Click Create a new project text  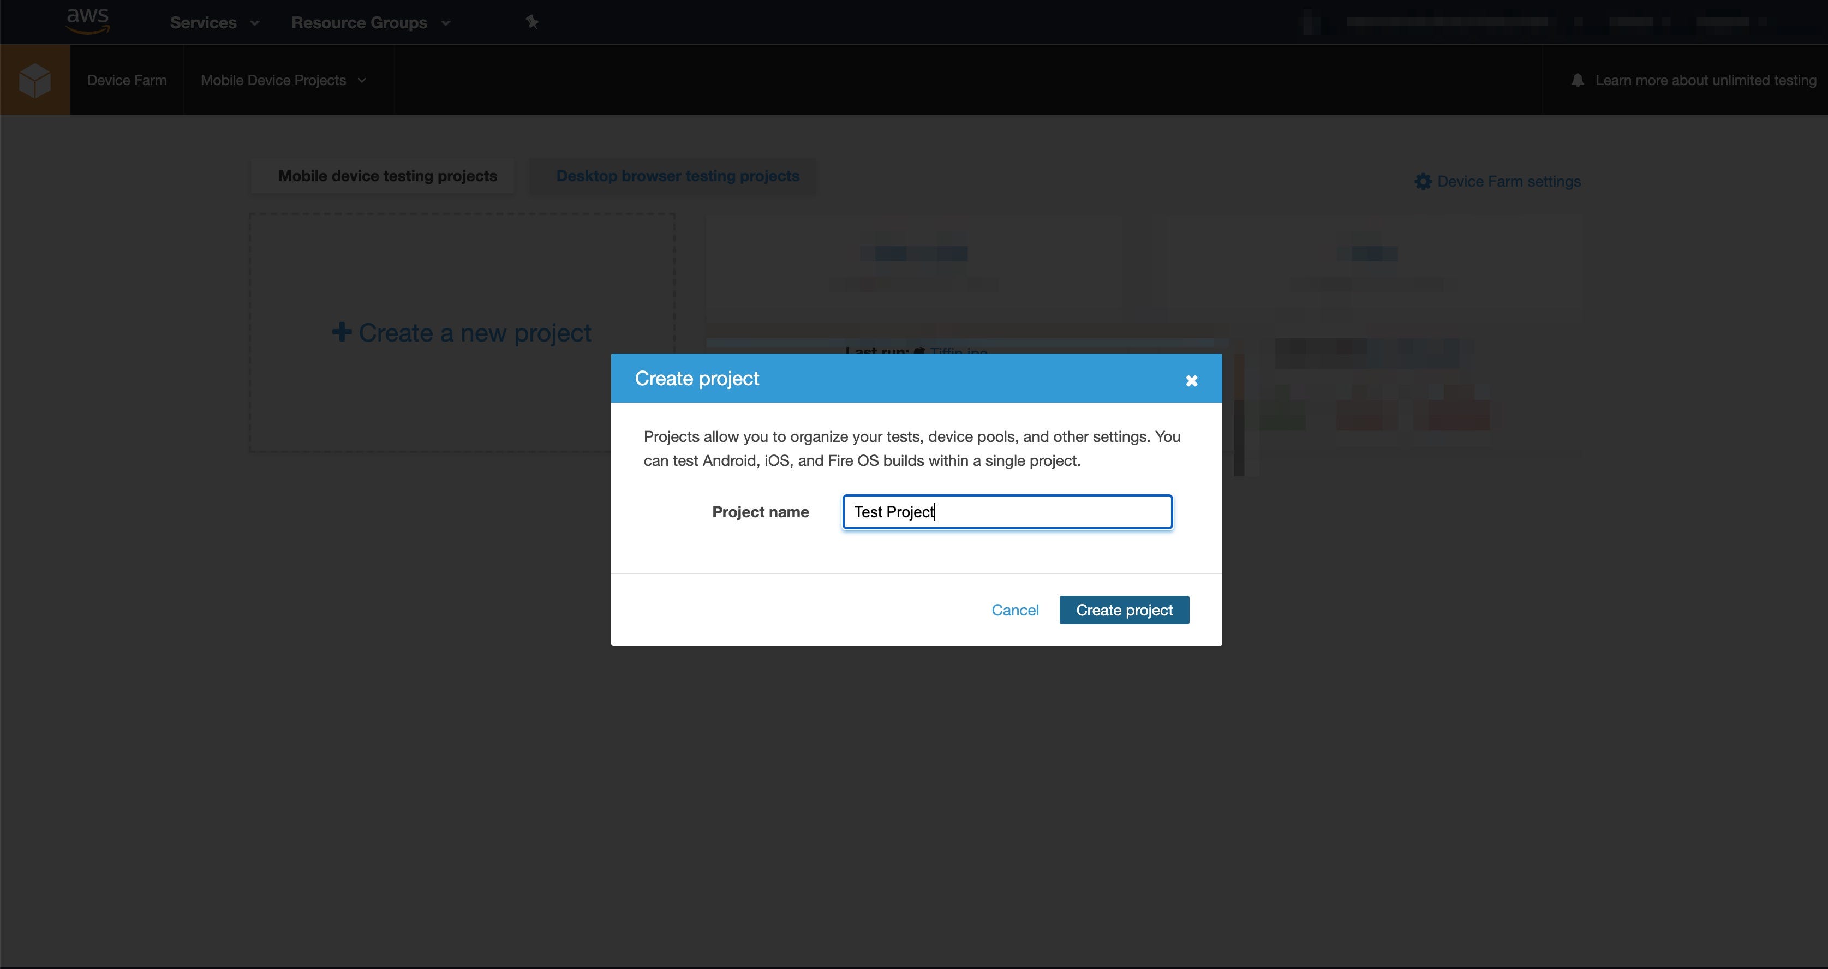coord(475,333)
